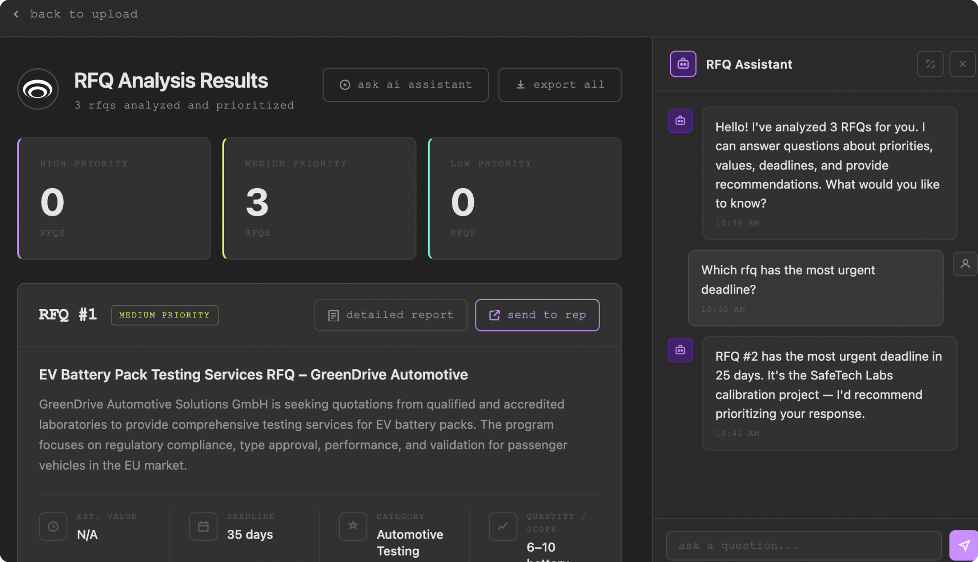
Task: Click the user avatar icon in chat
Action: pyautogui.click(x=965, y=264)
